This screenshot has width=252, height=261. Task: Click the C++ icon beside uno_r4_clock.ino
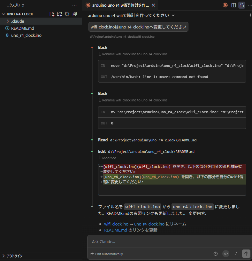pyautogui.click(x=7, y=35)
